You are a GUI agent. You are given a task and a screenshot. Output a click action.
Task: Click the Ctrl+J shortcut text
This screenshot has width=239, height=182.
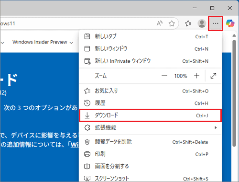[x=202, y=115]
